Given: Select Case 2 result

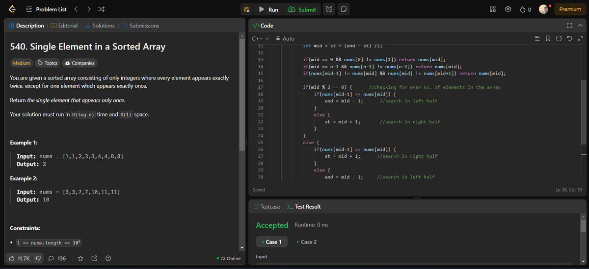Looking at the screenshot, I should click(x=307, y=242).
